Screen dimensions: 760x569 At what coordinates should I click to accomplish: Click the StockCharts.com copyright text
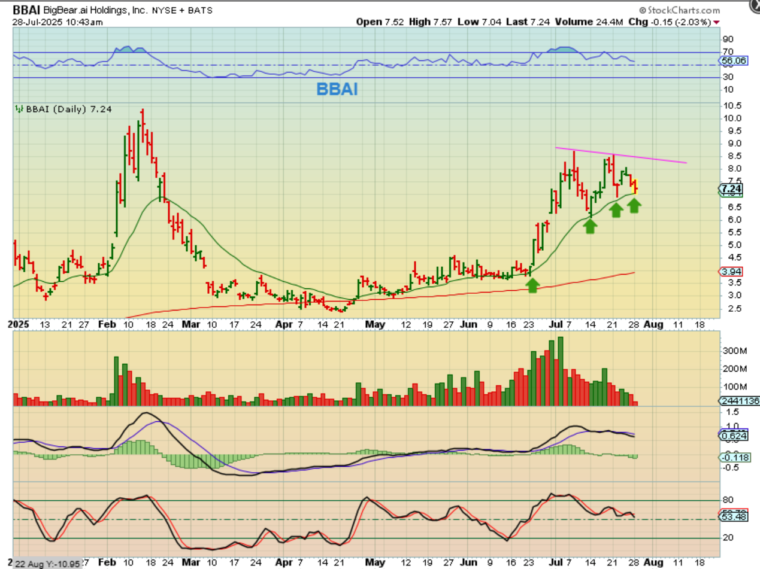[x=680, y=10]
